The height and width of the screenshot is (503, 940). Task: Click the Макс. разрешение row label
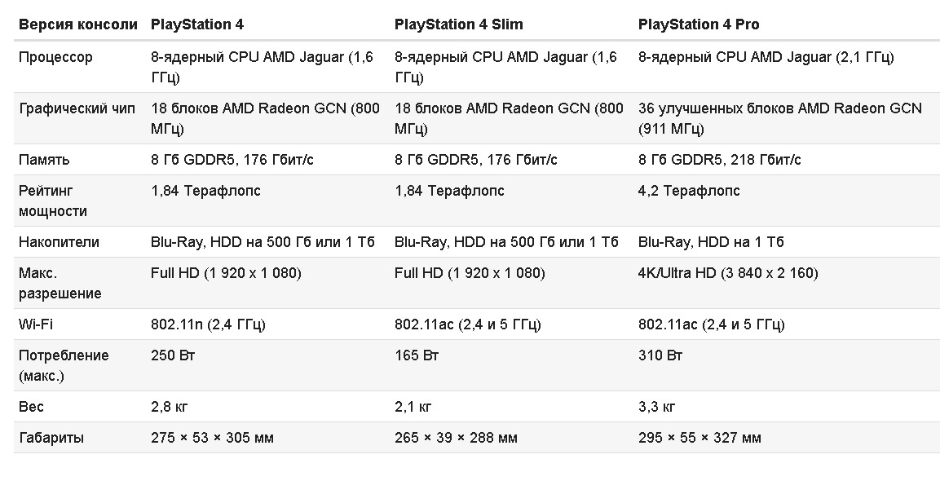point(60,283)
